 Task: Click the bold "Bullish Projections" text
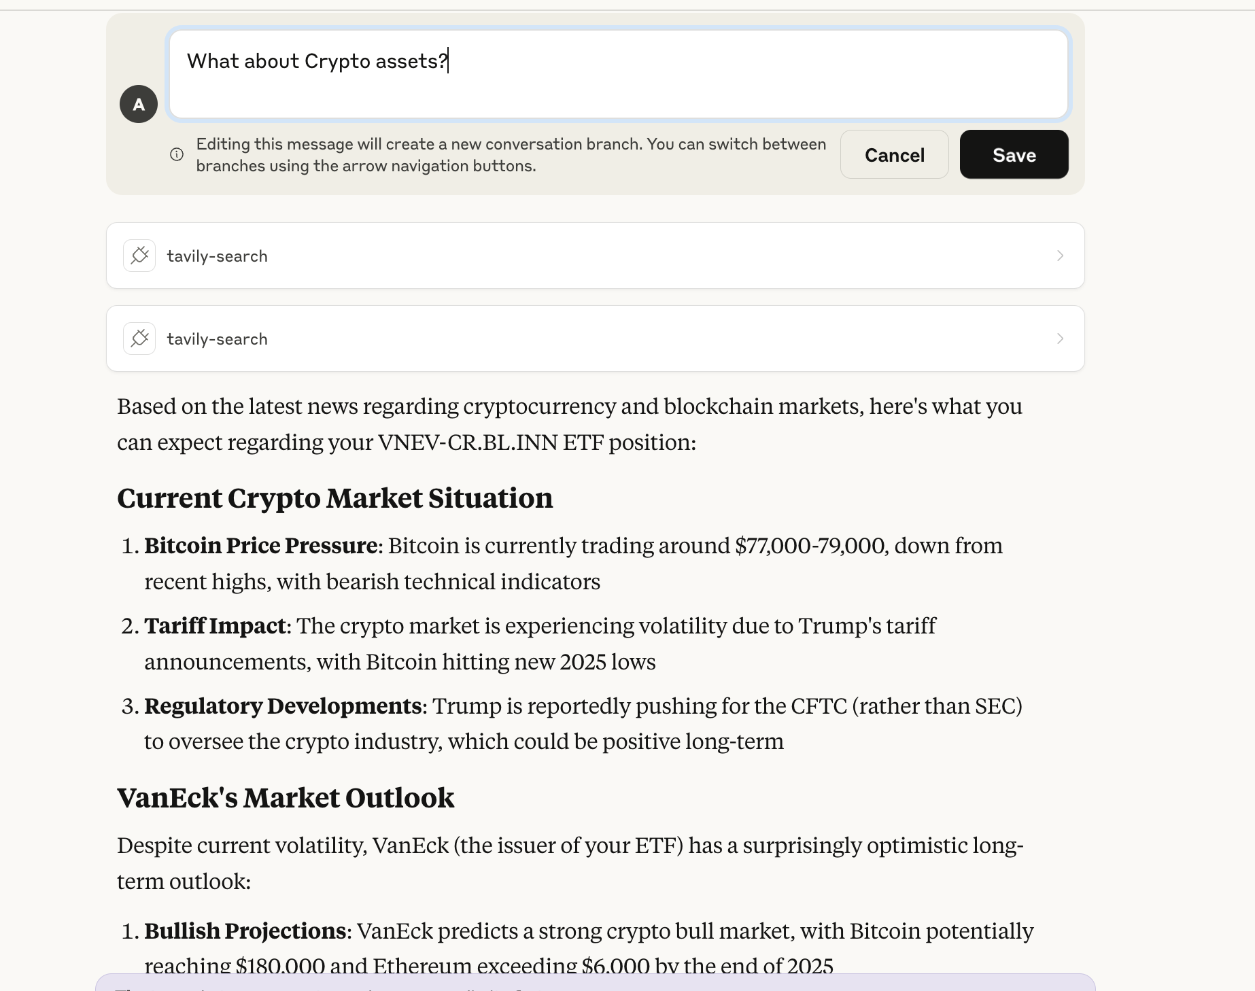[245, 931]
